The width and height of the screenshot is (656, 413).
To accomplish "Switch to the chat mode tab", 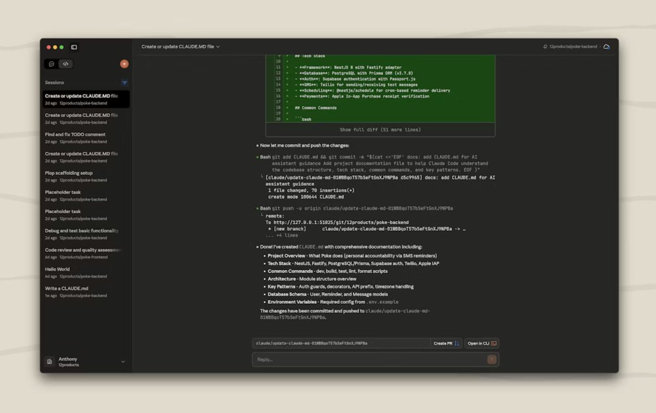I will coord(51,64).
